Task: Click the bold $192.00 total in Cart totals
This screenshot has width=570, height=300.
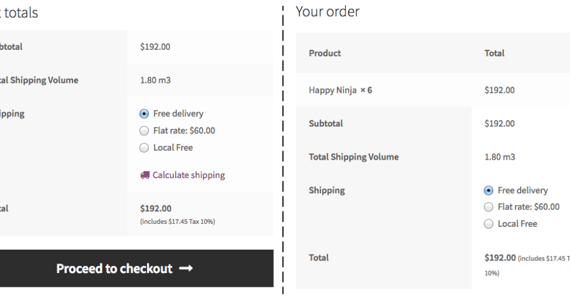Action: (x=155, y=209)
